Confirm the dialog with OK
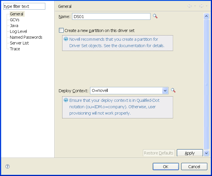Viewport: 212px width, 176px height. pyautogui.click(x=166, y=166)
